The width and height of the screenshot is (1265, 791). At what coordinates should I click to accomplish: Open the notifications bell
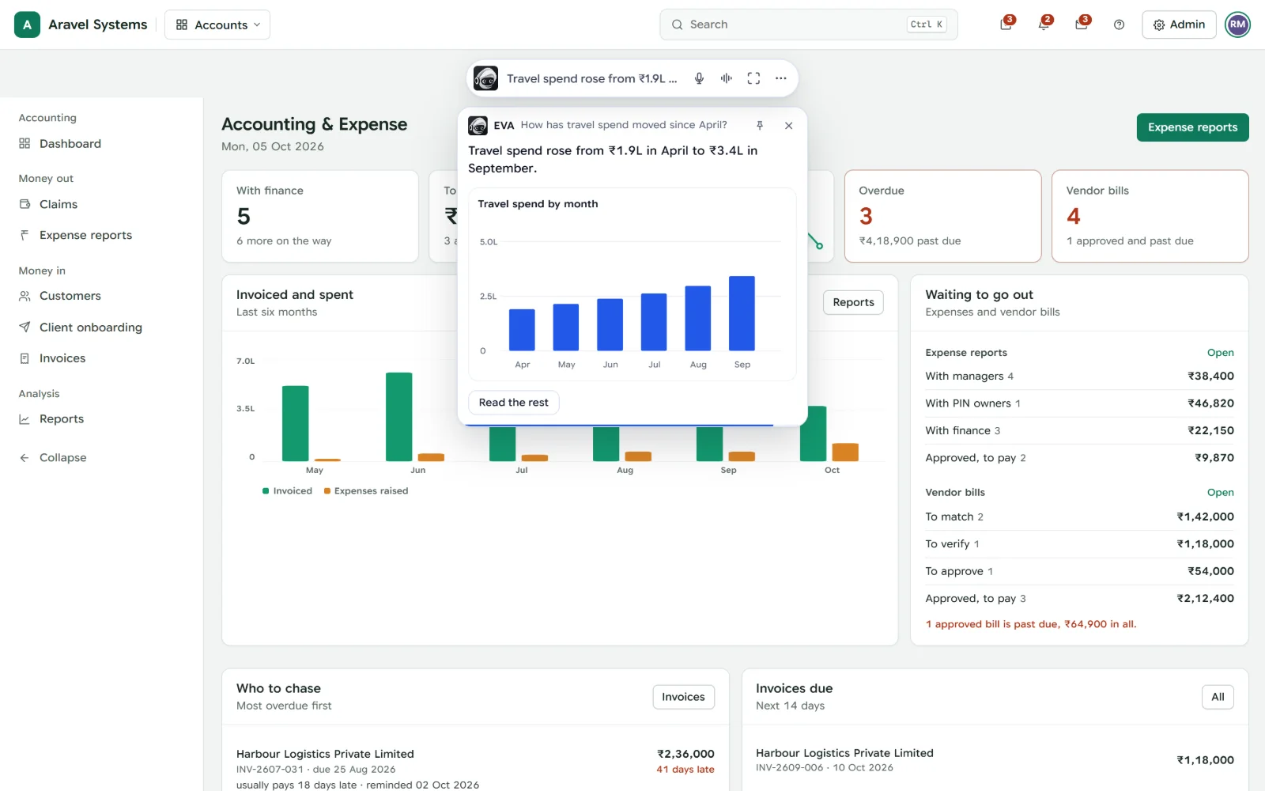coord(1044,25)
